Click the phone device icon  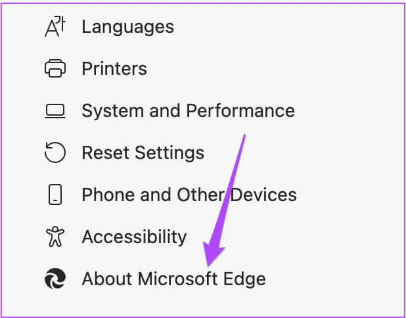[x=55, y=194]
